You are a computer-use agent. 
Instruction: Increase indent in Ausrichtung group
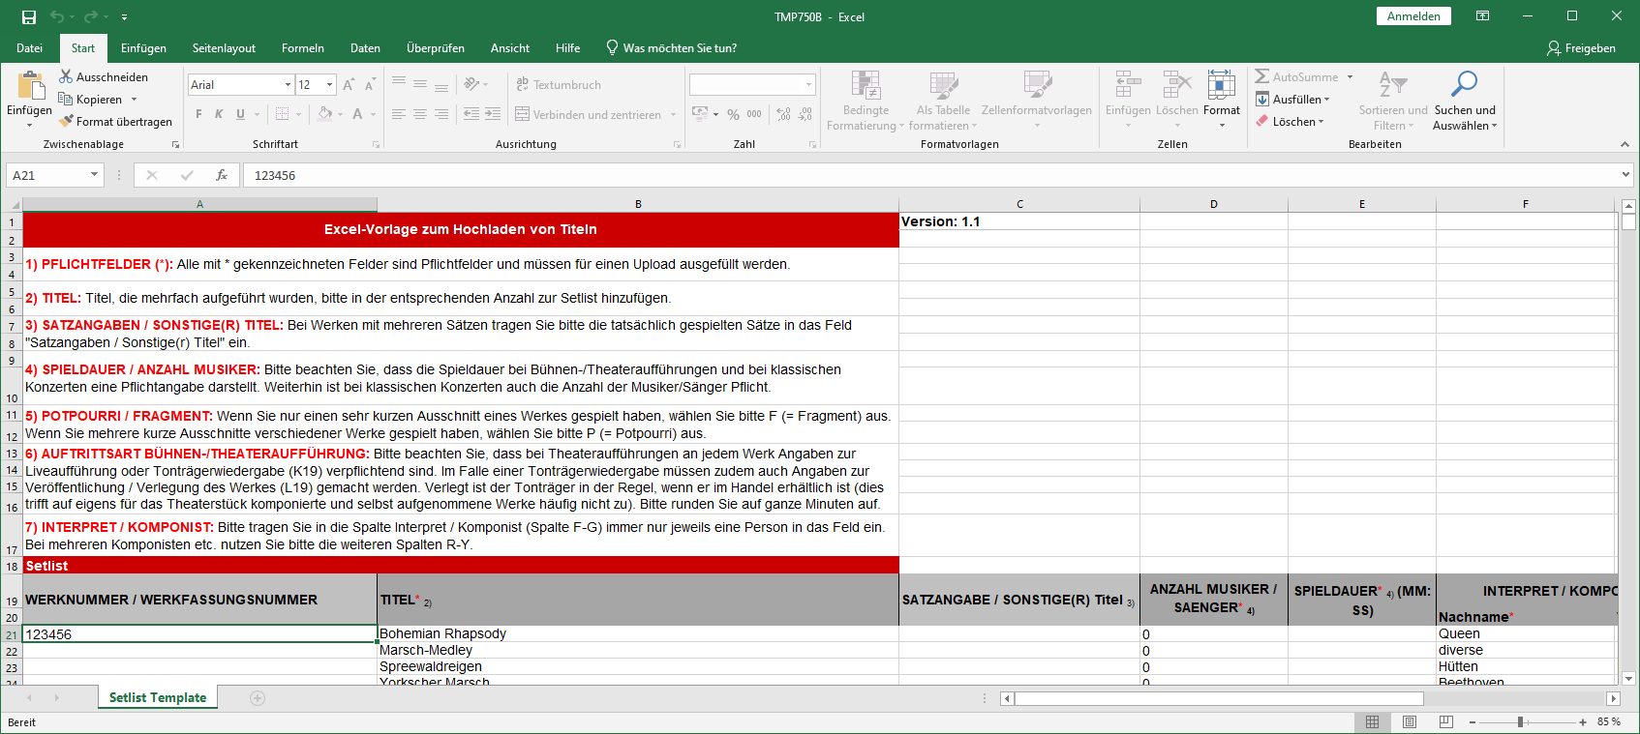493,114
